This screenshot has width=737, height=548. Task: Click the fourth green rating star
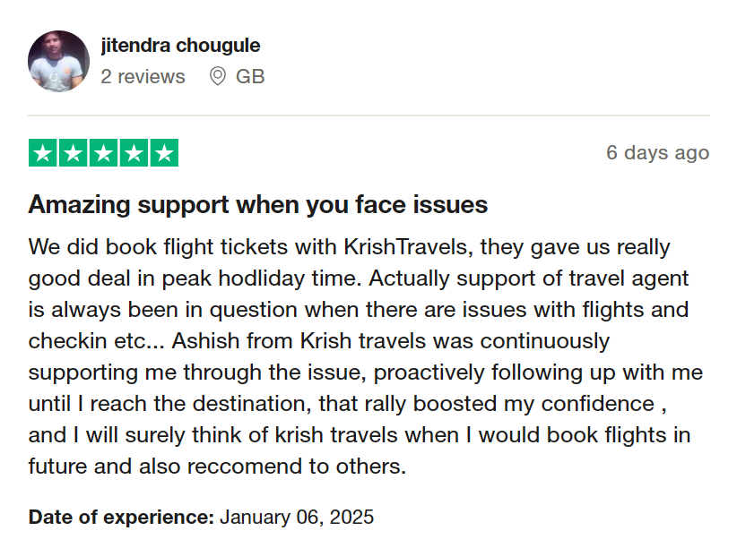(134, 153)
